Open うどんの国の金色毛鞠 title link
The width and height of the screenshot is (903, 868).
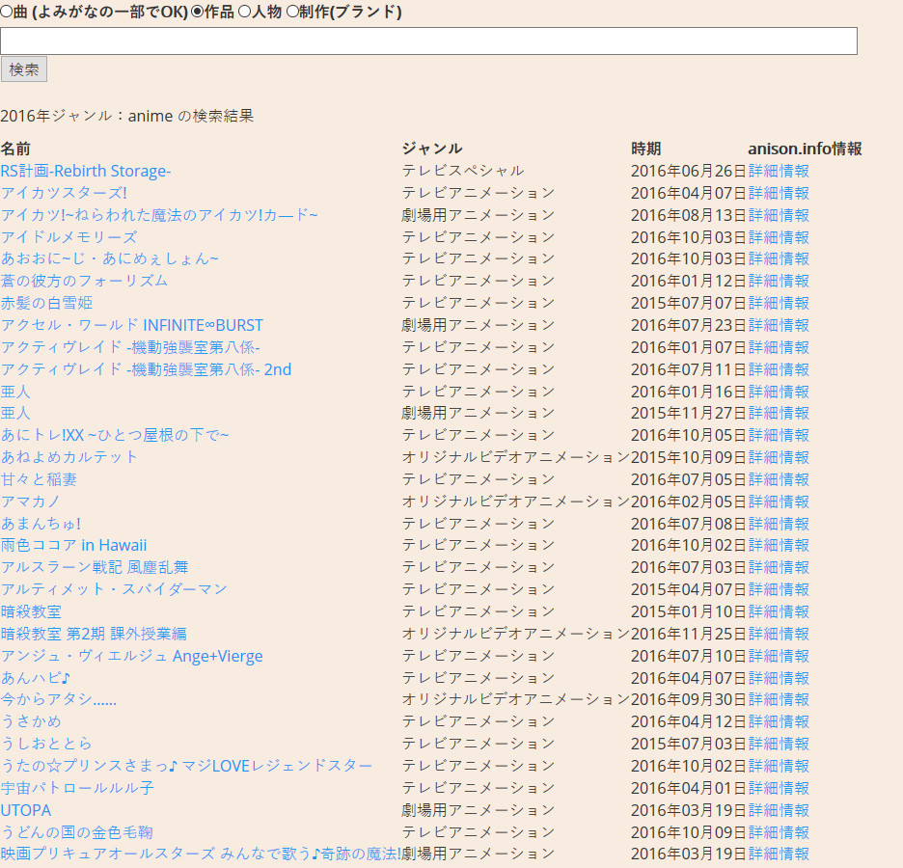[x=76, y=832]
